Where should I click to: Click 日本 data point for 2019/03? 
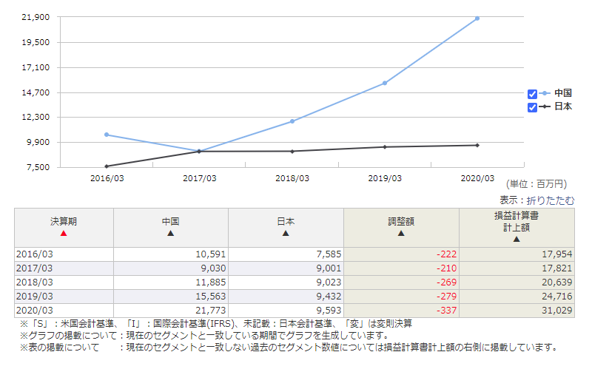pos(385,146)
